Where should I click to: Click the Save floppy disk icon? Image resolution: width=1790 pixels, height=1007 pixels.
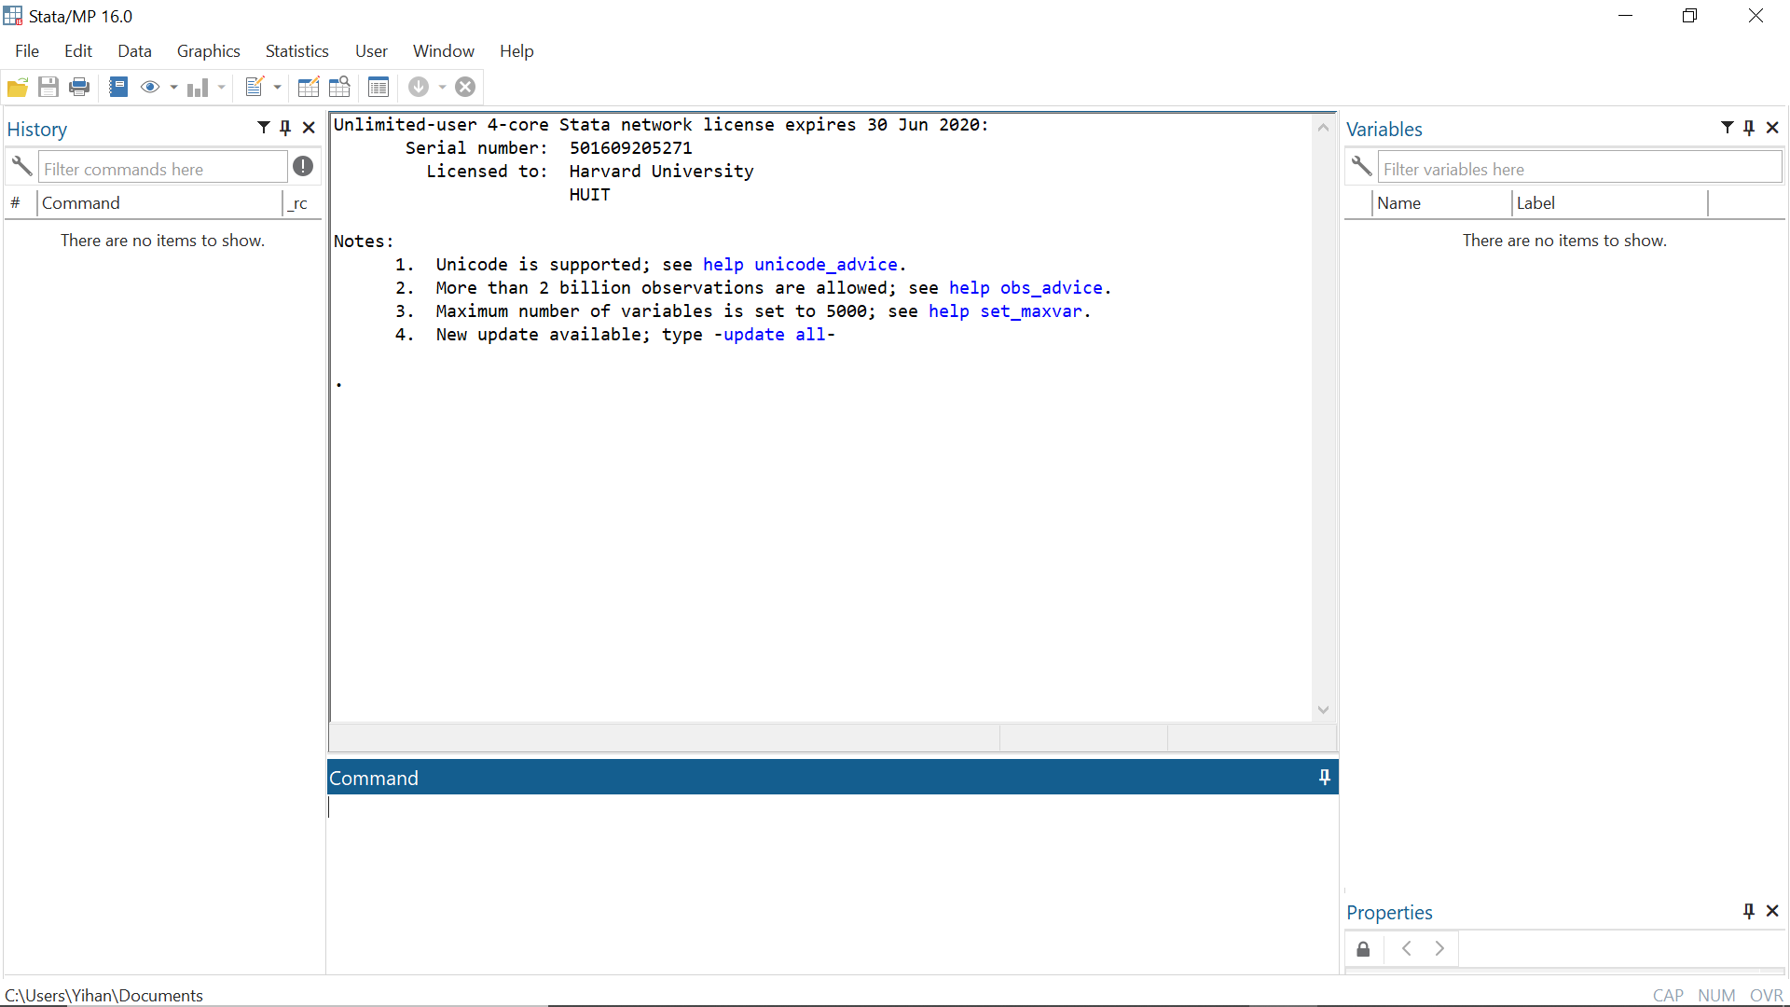coord(48,88)
